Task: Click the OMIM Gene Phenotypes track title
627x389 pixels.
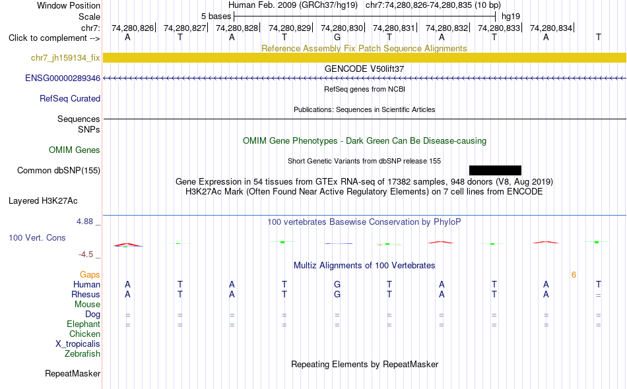Action: coord(364,140)
